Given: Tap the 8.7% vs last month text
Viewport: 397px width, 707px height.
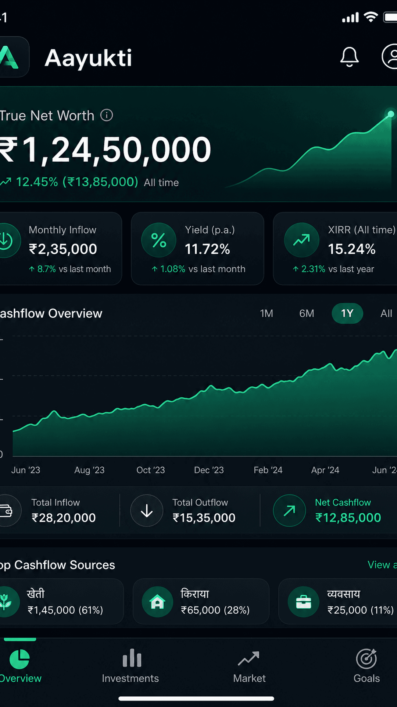Looking at the screenshot, I should click(x=70, y=269).
